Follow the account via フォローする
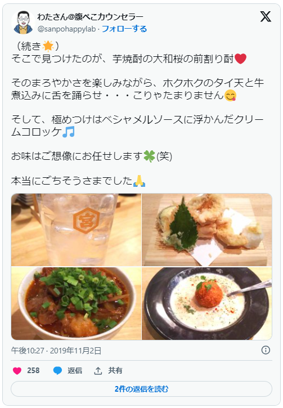 click(124, 29)
